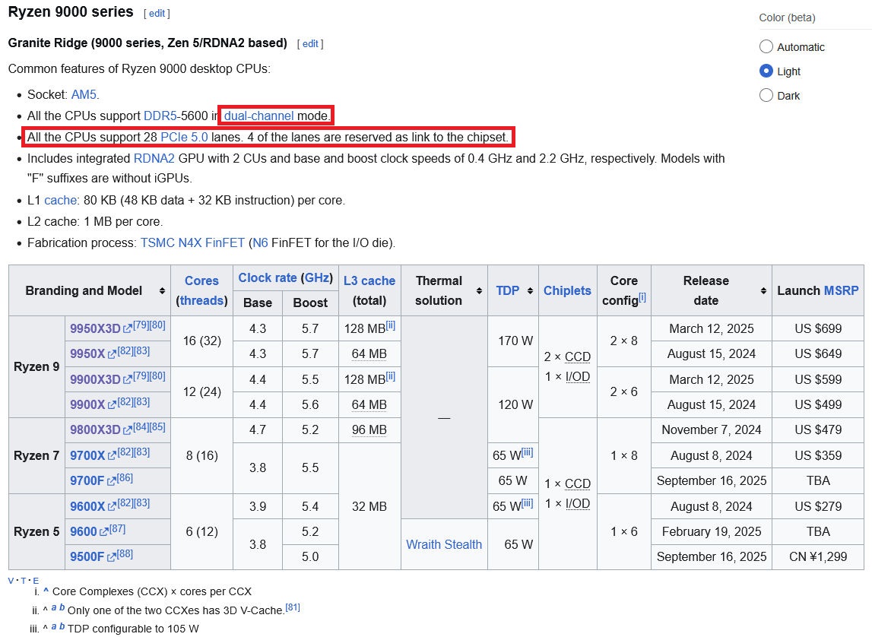872x637 pixels.
Task: Jump back via footnote i caret
Action: [x=46, y=591]
